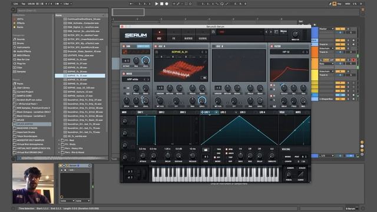Viewport: 377px width, 212px height.
Task: Expand the FX - Real folder
Action: click(x=59, y=140)
